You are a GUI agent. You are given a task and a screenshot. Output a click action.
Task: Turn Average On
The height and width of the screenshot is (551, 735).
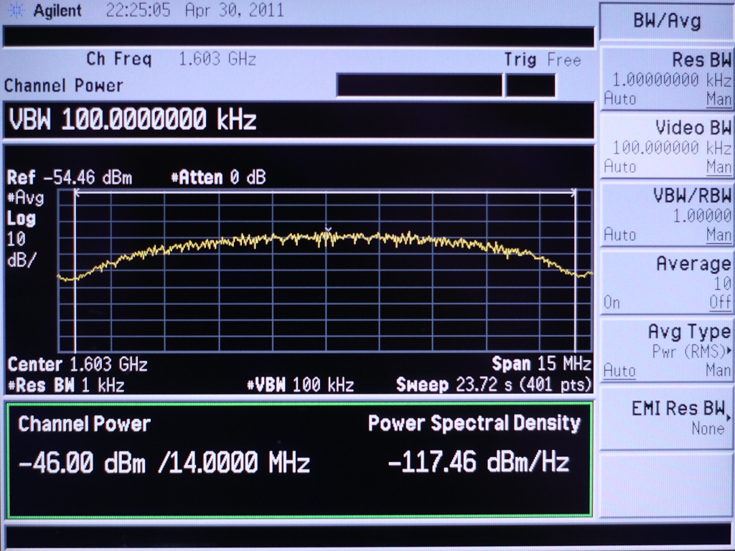coord(612,302)
